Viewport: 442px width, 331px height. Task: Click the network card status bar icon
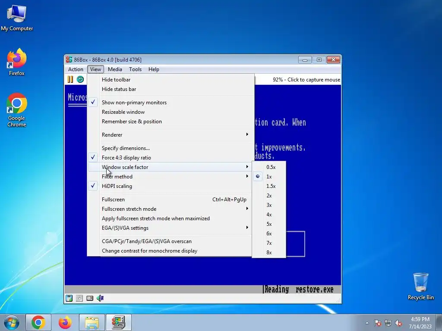(90, 298)
